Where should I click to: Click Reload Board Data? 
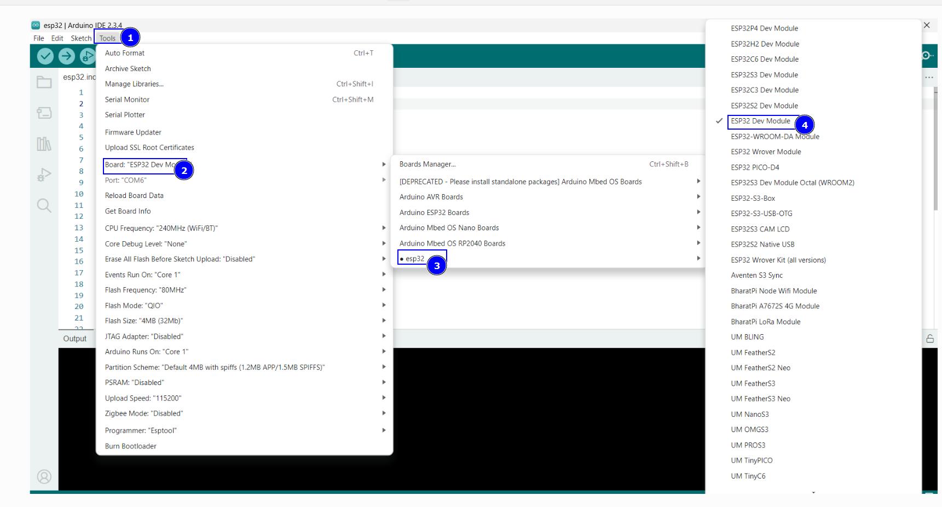[x=244, y=195]
